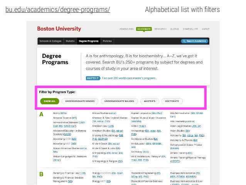Click the Degree Programs page heading
The width and height of the screenshot is (246, 185).
55,59
